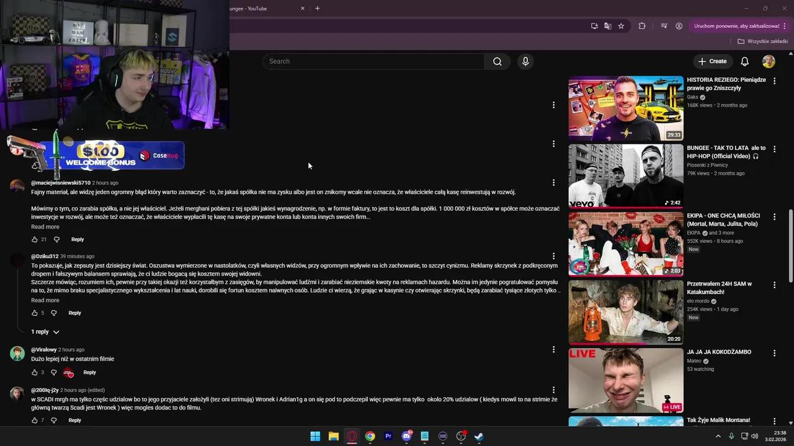Expand the 1 reply thread under @Dziku312
The height and width of the screenshot is (446, 794).
click(x=45, y=332)
